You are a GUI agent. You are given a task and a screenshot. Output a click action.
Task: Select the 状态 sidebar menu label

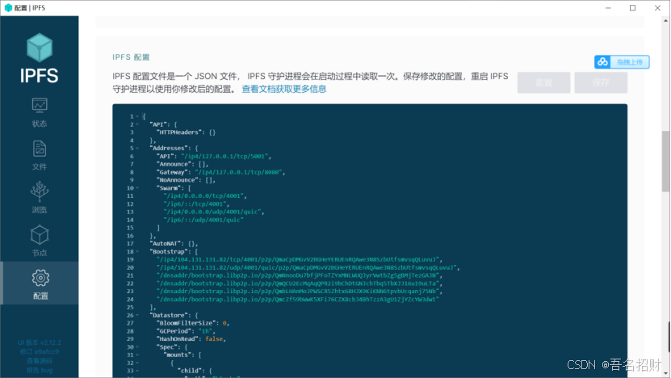point(40,124)
